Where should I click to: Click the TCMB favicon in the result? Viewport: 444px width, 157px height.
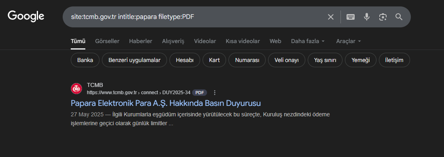tap(76, 89)
